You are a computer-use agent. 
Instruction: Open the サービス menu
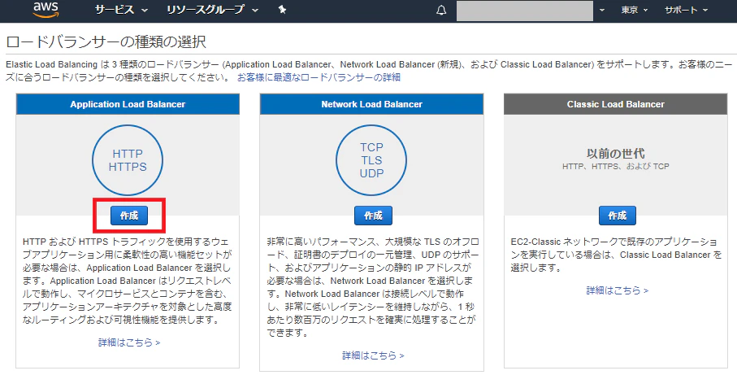(121, 10)
